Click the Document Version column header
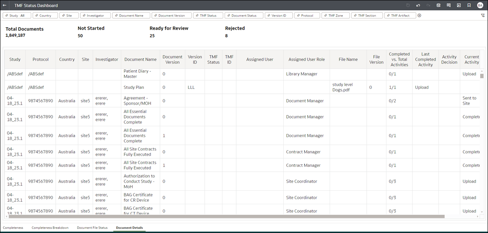Screen dimensions: 488x233 pyautogui.click(x=173, y=59)
